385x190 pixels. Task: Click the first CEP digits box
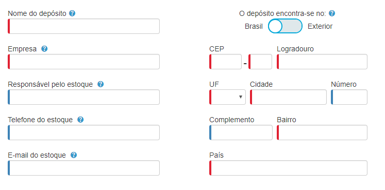pos(225,62)
